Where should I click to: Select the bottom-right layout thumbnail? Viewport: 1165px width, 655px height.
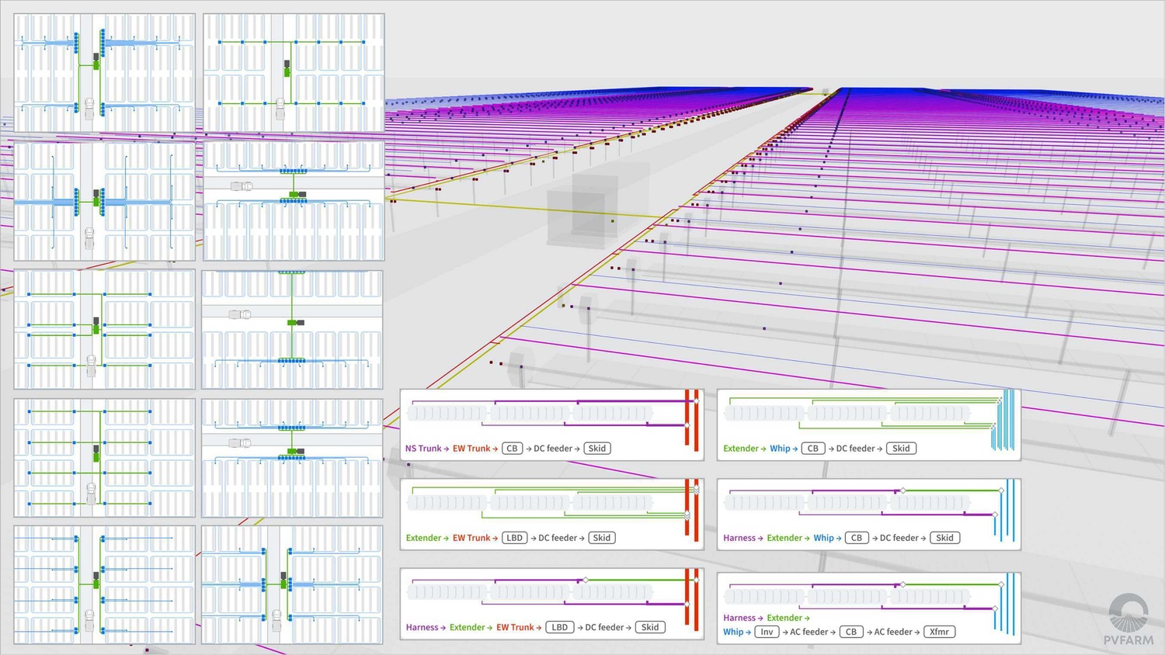(292, 584)
